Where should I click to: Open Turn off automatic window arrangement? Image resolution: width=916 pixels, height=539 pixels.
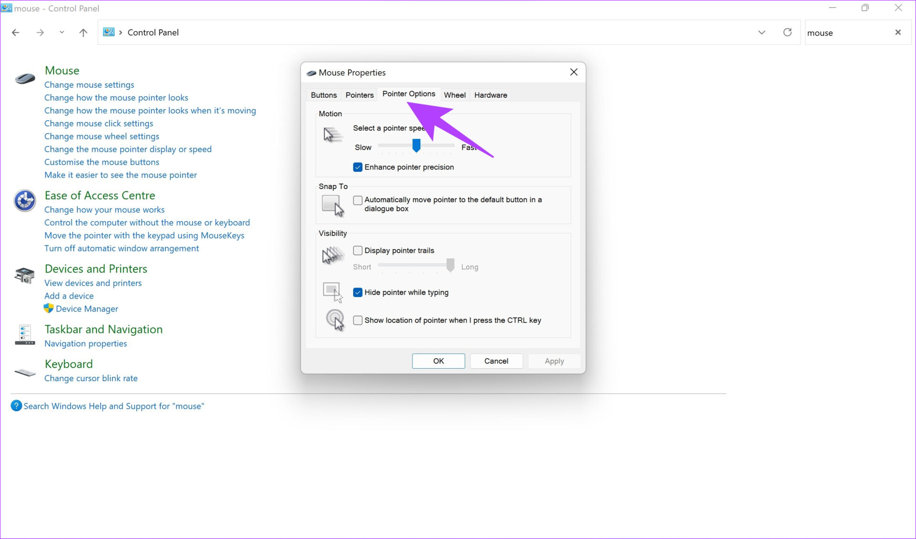pos(122,249)
